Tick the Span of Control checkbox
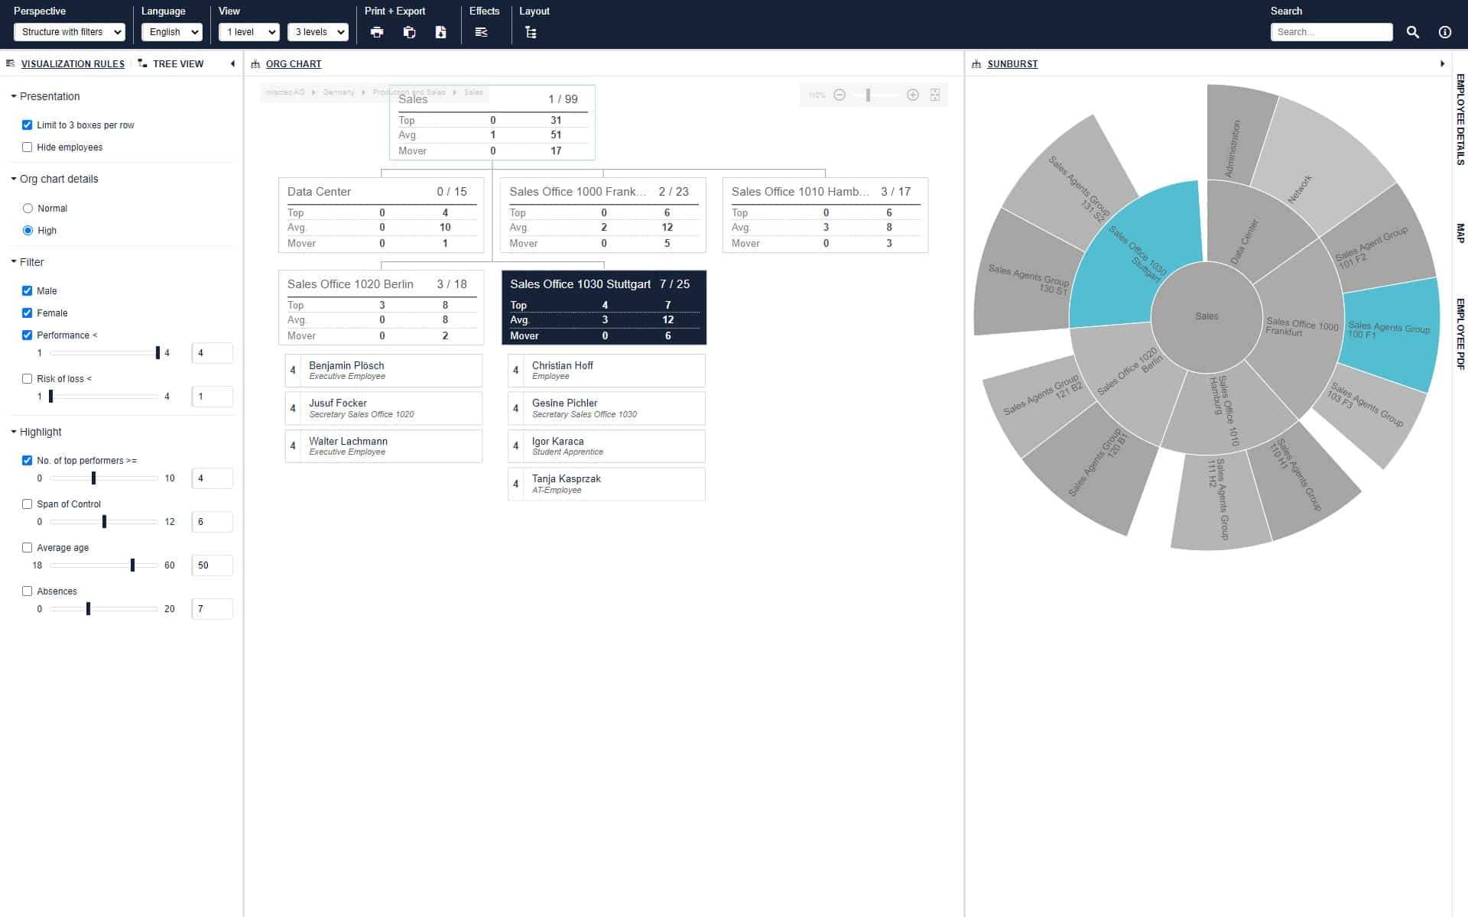Viewport: 1468px width, 917px height. point(28,504)
